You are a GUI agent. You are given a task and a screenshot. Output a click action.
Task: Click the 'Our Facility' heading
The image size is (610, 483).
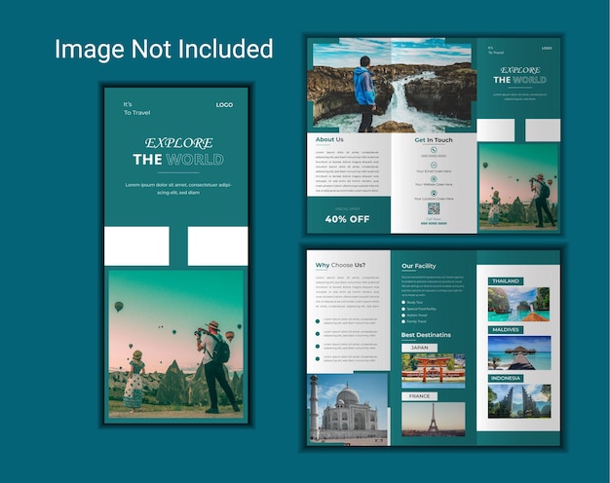point(419,266)
